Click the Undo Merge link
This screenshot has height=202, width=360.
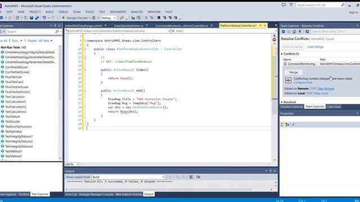coord(315,47)
